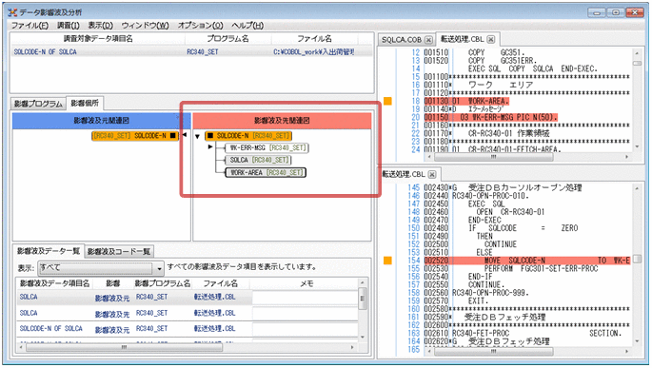Open the 調査(I) menu
The height and width of the screenshot is (368, 652).
point(69,26)
